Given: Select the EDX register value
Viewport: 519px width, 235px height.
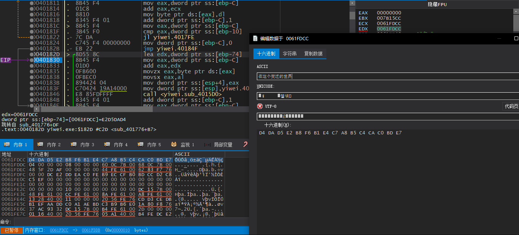Looking at the screenshot, I should coord(389,29).
